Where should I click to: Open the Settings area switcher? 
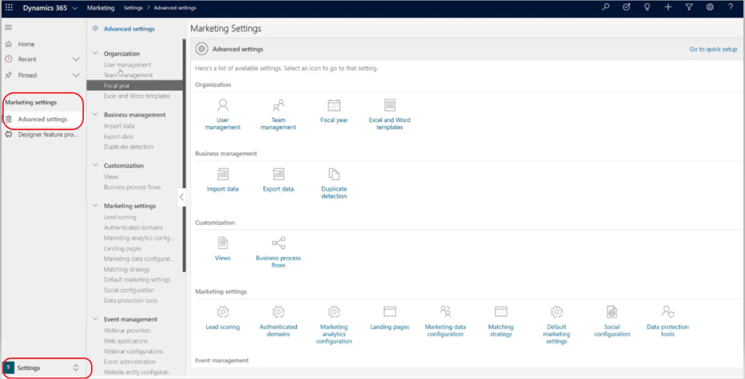point(46,367)
